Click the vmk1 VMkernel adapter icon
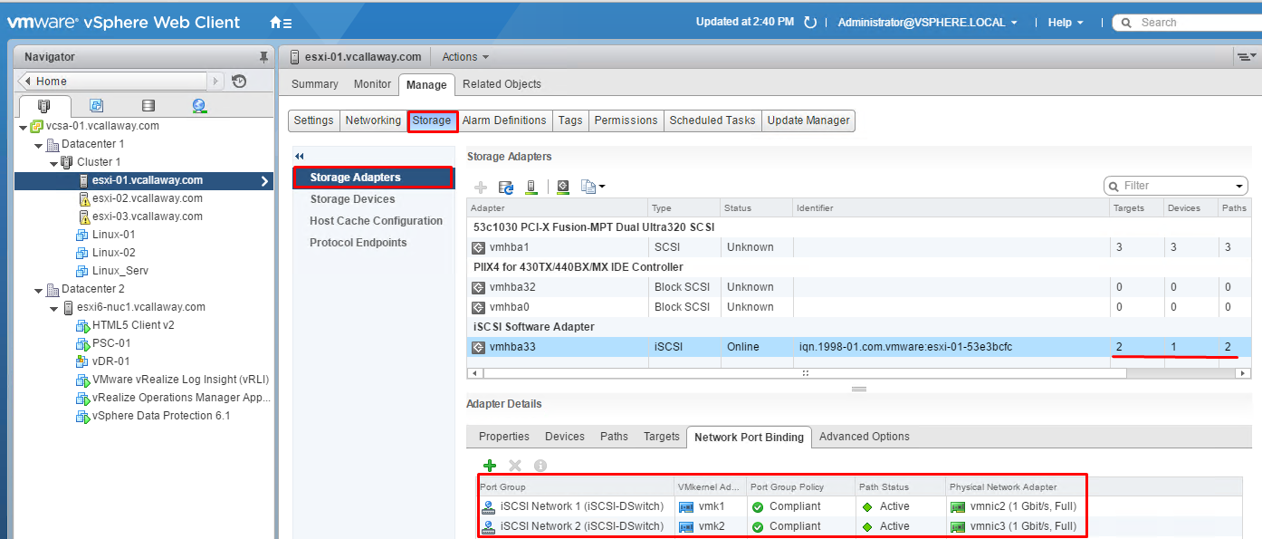 (686, 506)
